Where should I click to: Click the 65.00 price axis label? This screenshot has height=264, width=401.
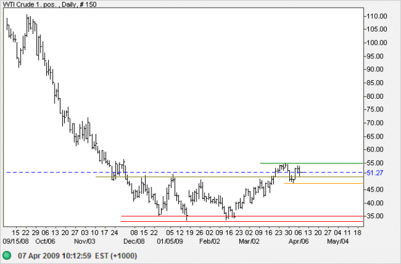point(375,136)
